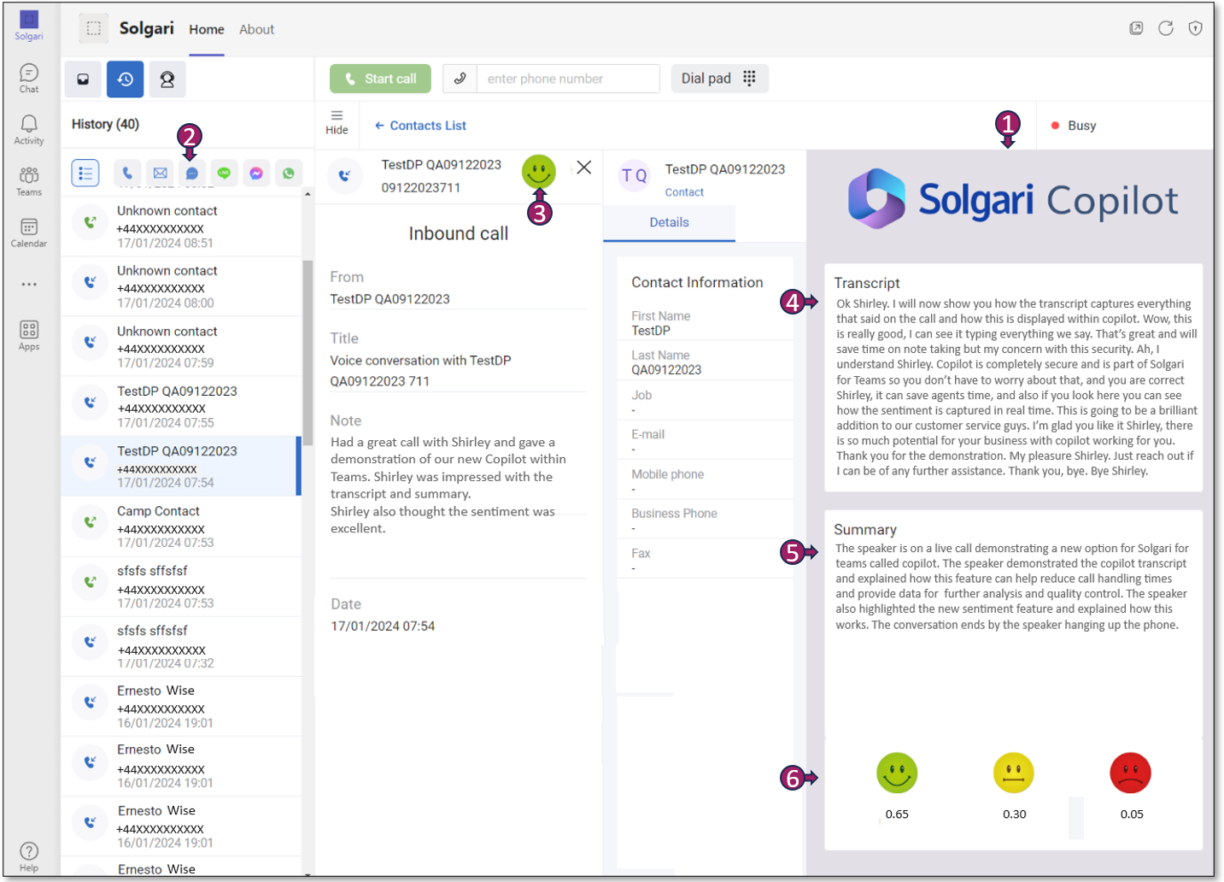
Task: Select the History clock icon
Action: (125, 79)
